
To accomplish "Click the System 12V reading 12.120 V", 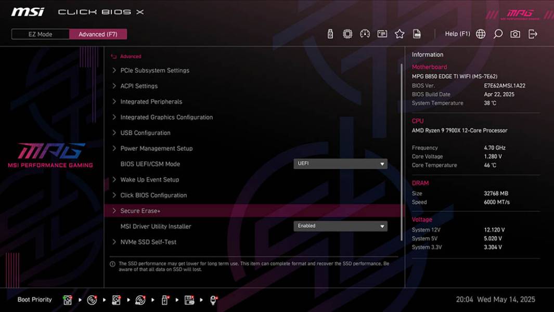I will [x=494, y=230].
